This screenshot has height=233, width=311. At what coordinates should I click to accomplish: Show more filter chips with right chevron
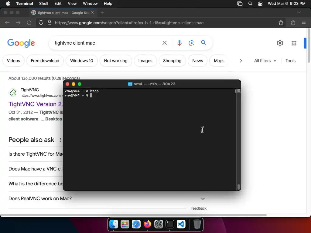point(241,61)
